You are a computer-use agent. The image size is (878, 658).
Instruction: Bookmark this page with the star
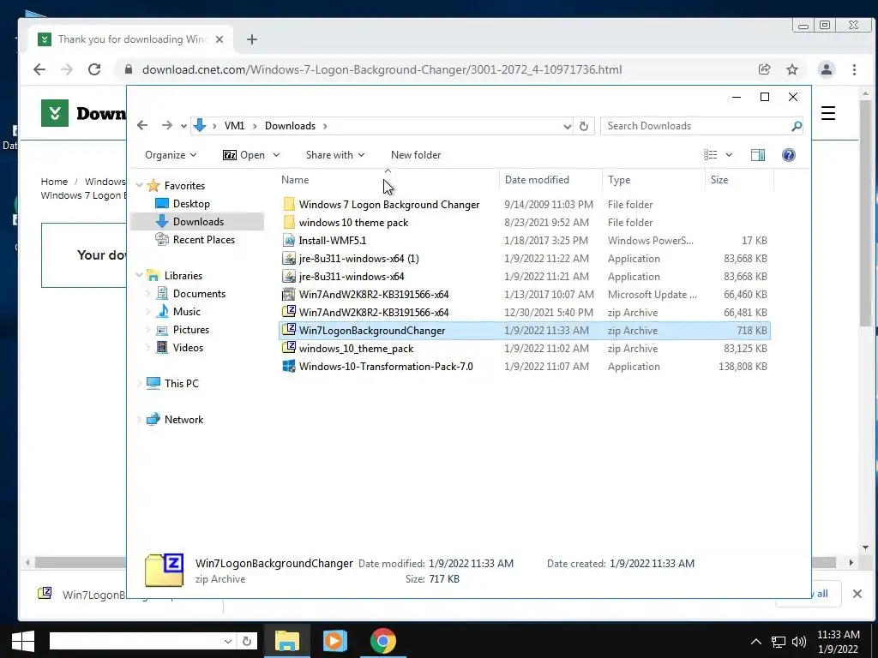point(791,69)
